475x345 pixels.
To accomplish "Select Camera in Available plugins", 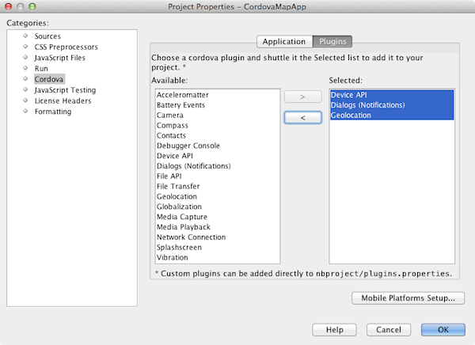I will (170, 116).
